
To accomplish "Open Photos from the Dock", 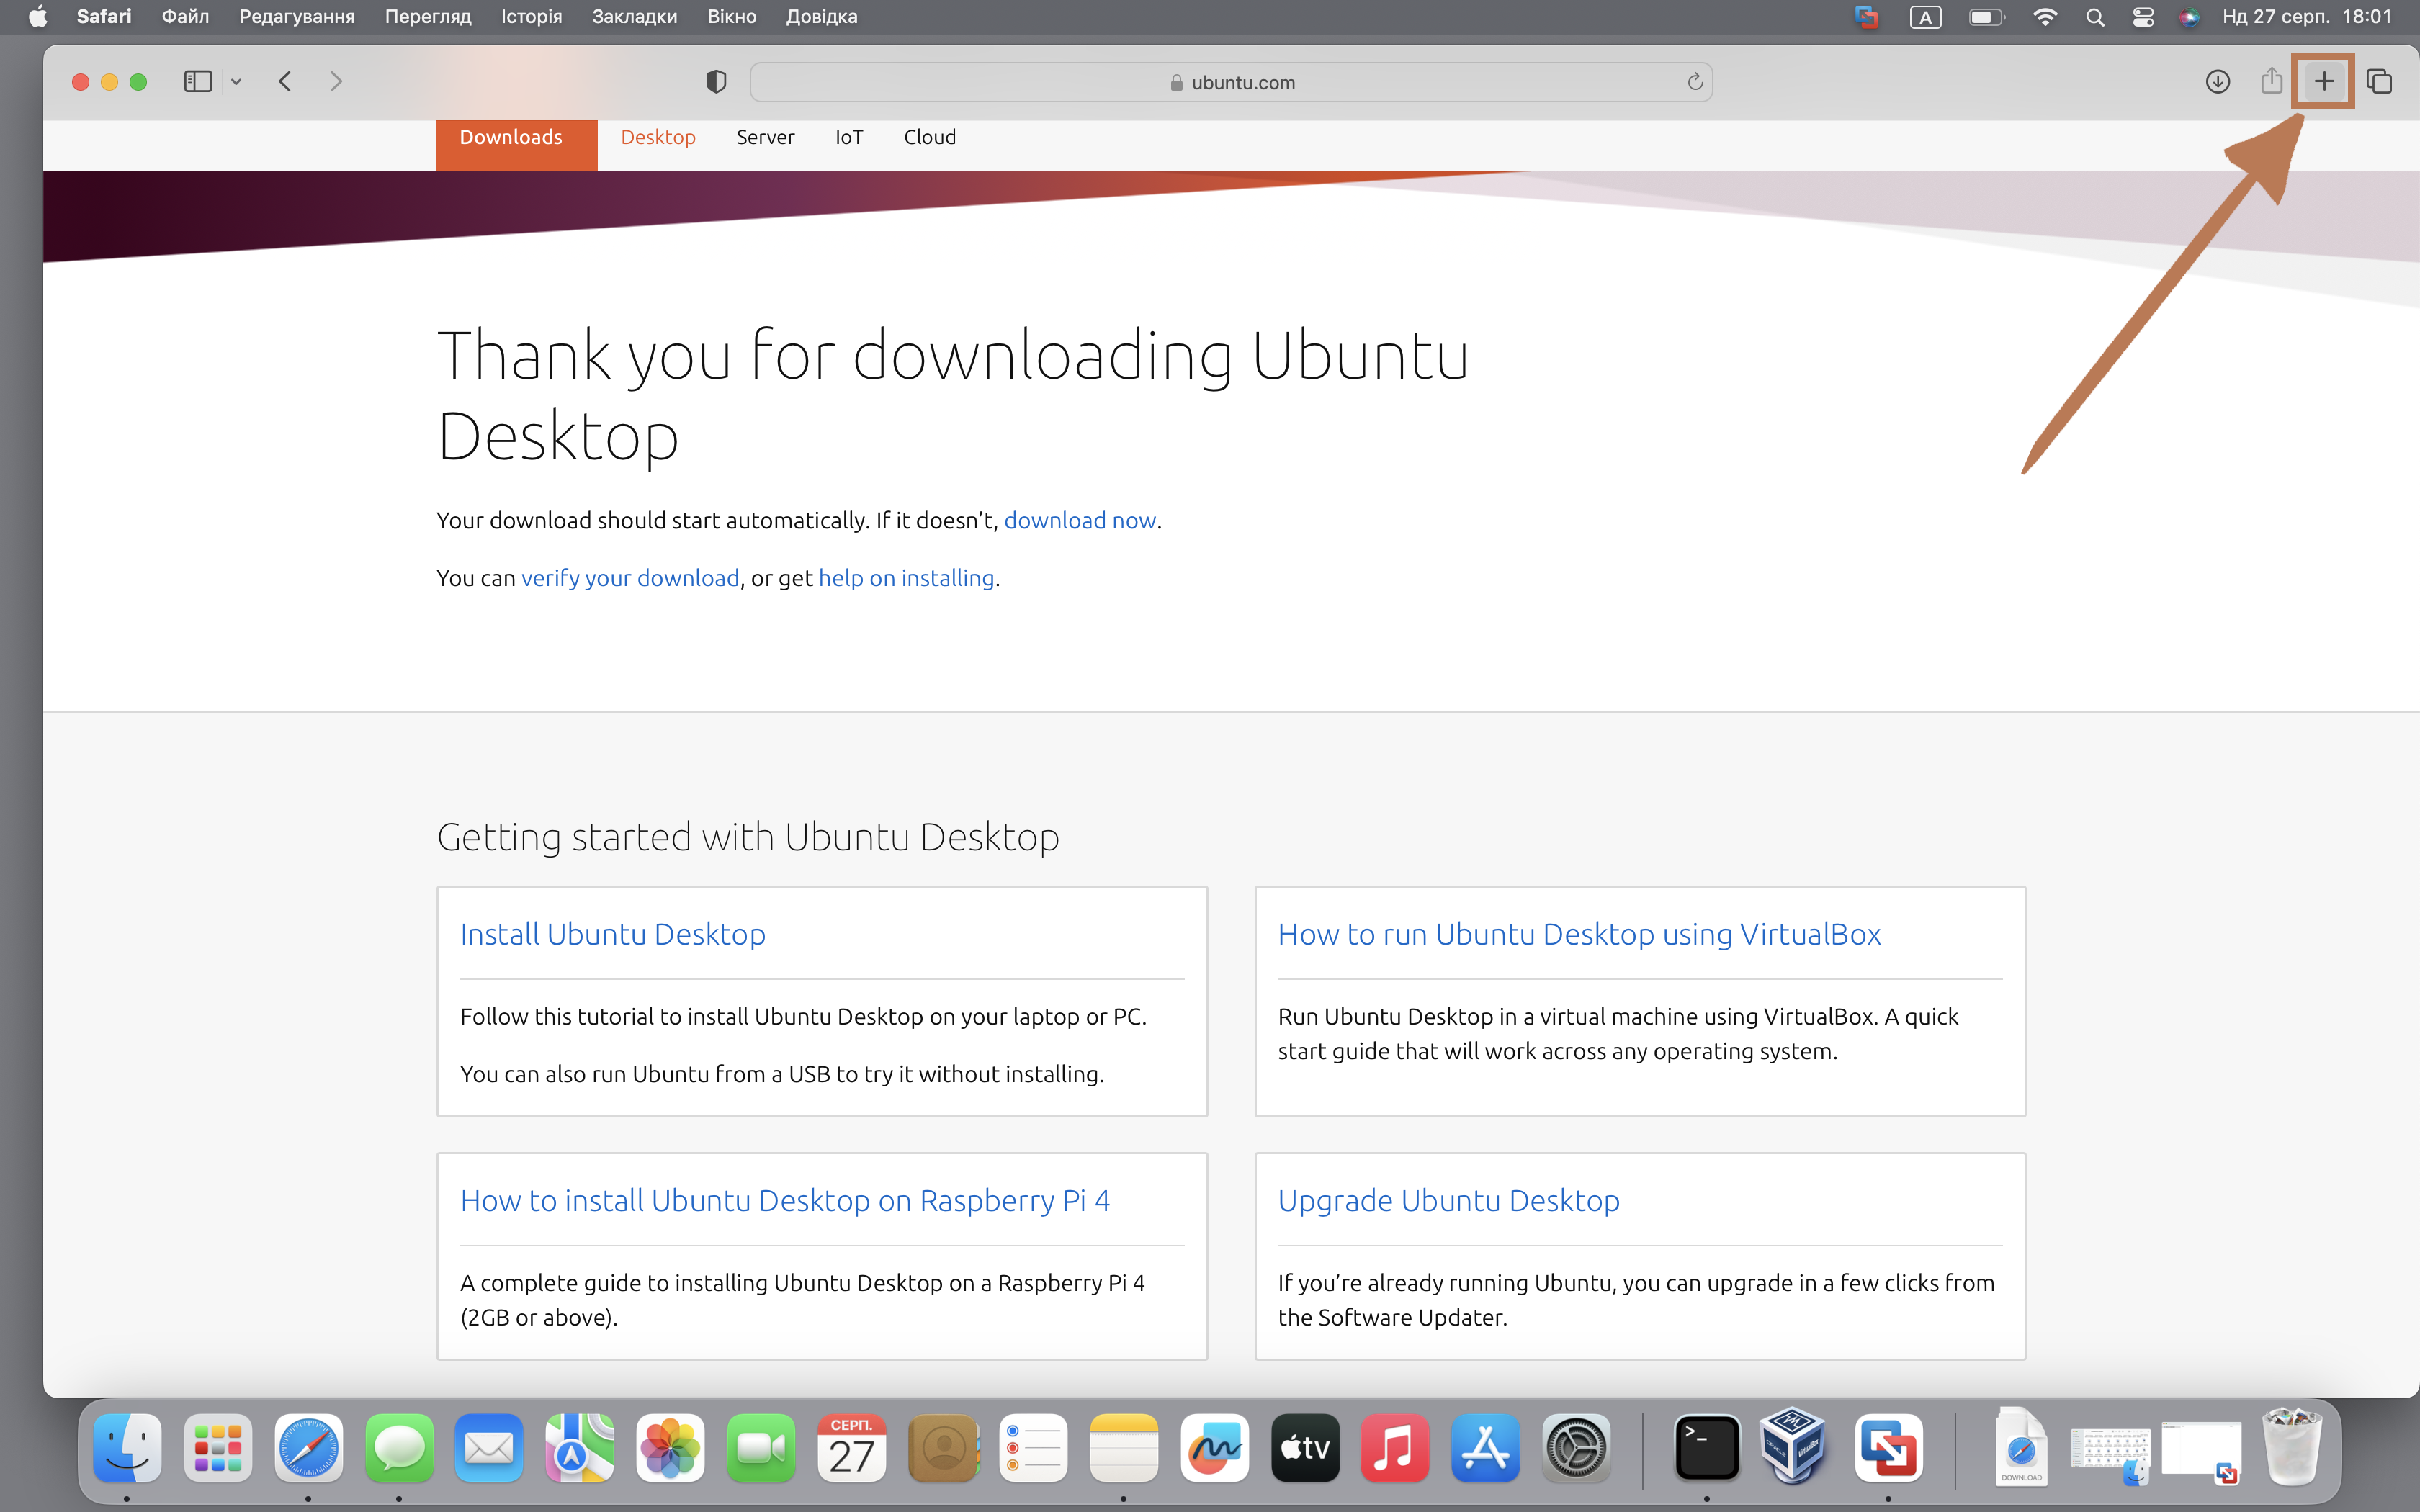I will pos(670,1447).
